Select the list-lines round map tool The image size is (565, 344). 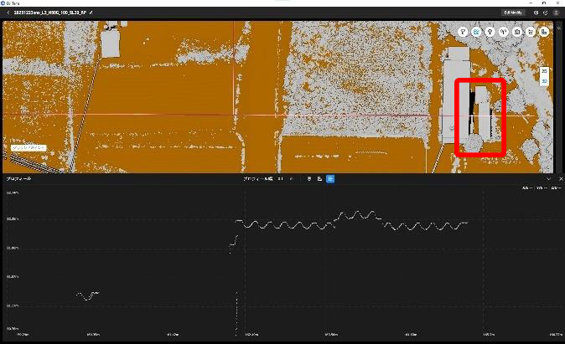(x=531, y=32)
